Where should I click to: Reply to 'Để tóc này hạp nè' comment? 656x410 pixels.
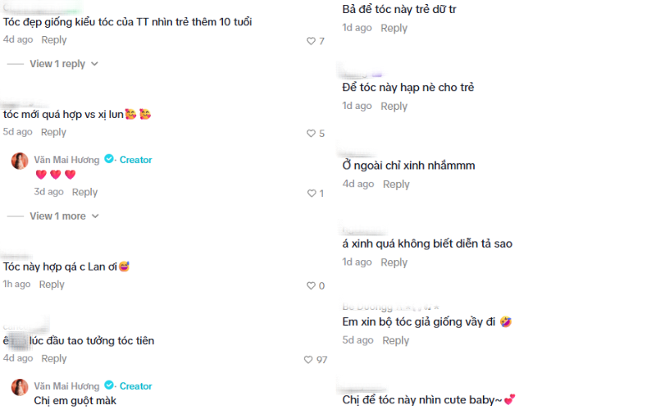click(x=394, y=107)
